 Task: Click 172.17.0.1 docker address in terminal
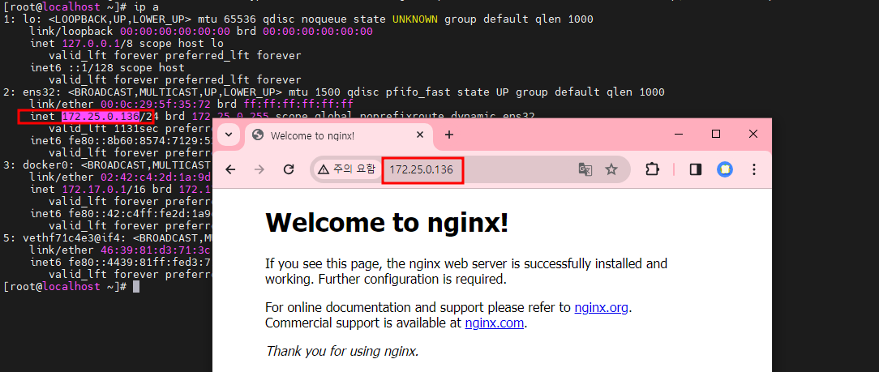click(91, 190)
